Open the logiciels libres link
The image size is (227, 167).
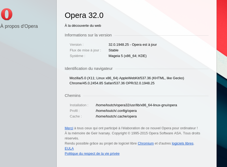pos(183,143)
